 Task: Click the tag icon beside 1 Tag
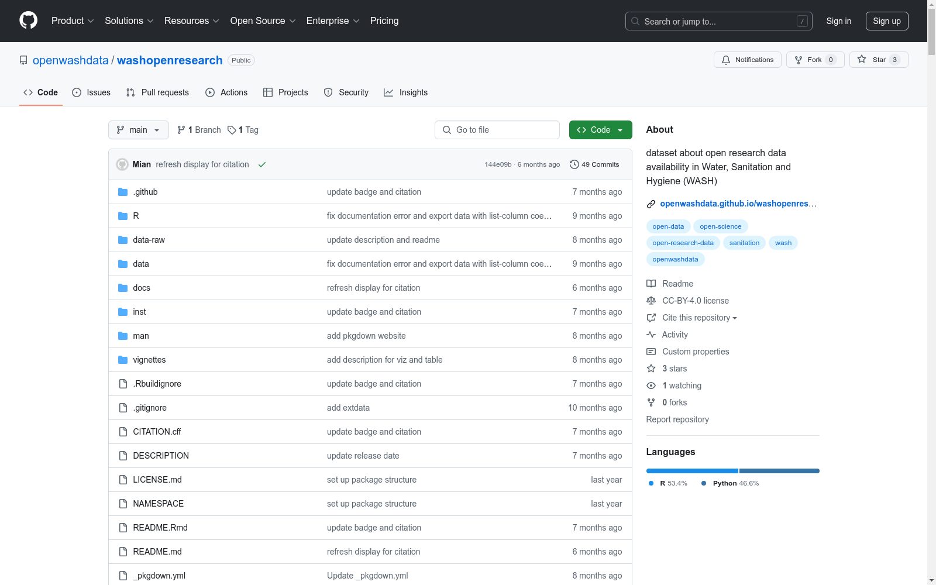[232, 130]
